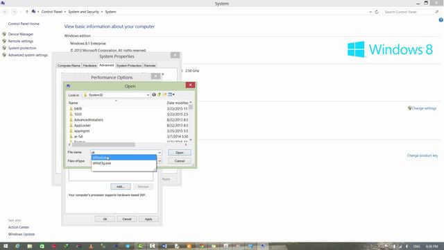Click Cancel in Performance Options
444x250 pixels.
pyautogui.click(x=127, y=219)
